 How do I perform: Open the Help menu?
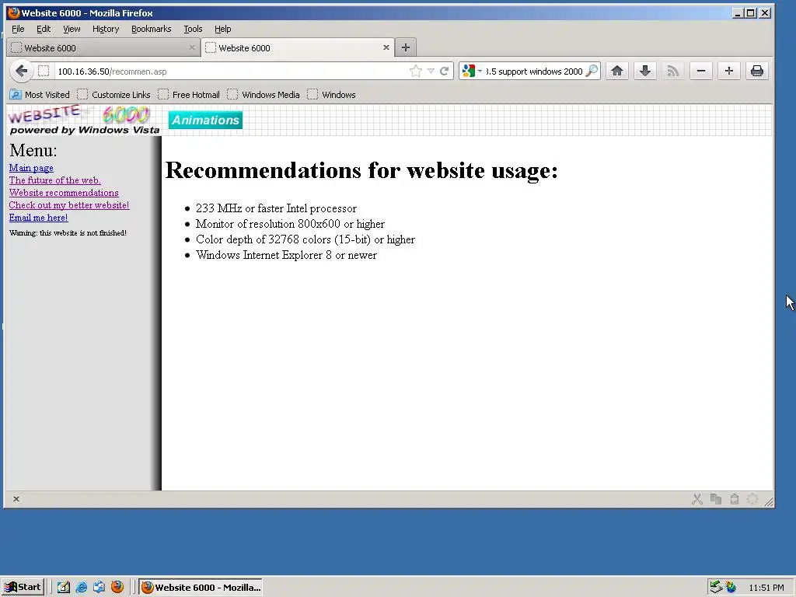tap(223, 29)
